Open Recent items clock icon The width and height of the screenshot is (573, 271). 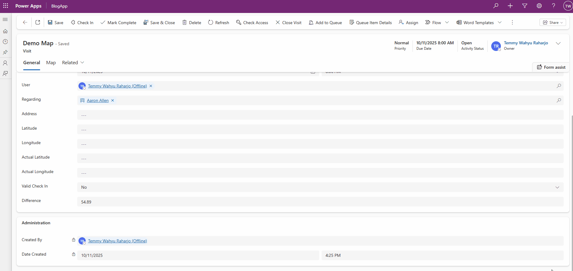(x=5, y=42)
